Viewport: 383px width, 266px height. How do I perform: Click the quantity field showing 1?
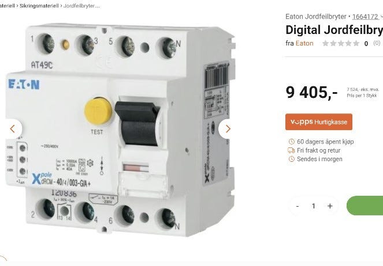click(313, 206)
